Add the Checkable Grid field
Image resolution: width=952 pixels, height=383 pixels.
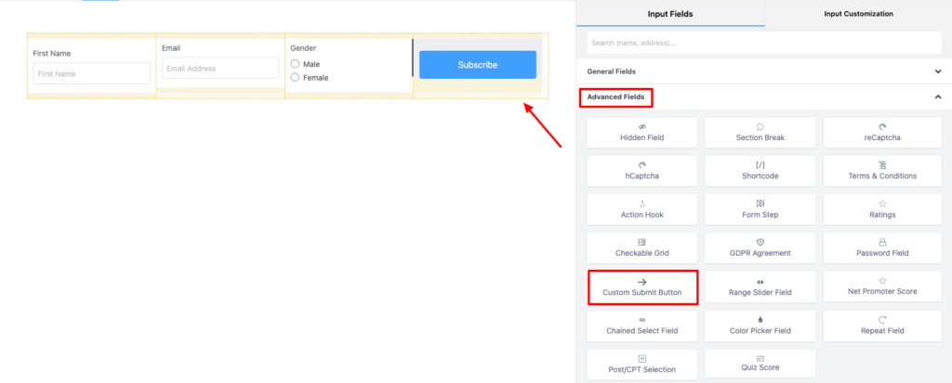tap(641, 248)
